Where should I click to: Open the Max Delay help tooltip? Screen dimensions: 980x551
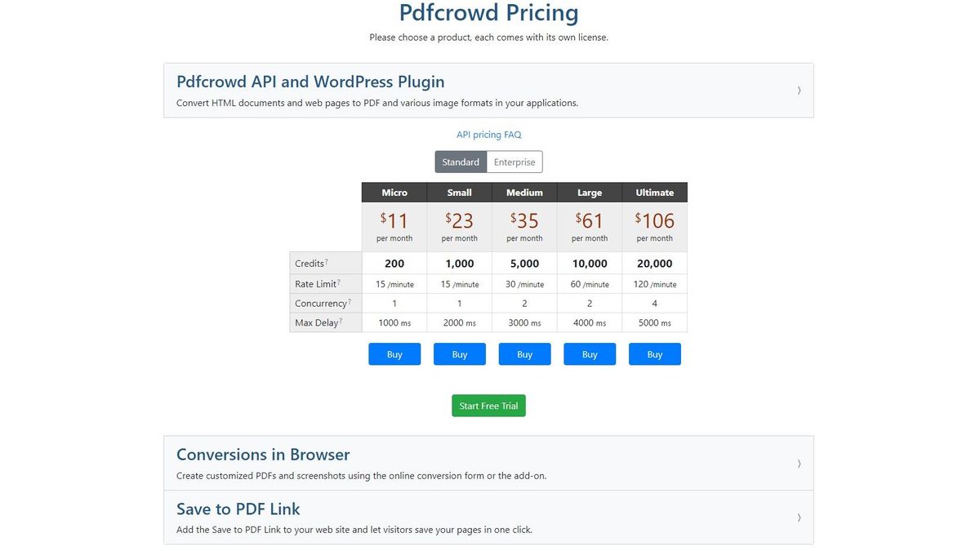pyautogui.click(x=341, y=319)
